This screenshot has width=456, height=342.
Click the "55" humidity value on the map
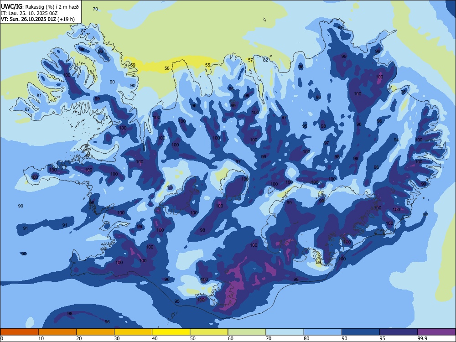[207, 65]
